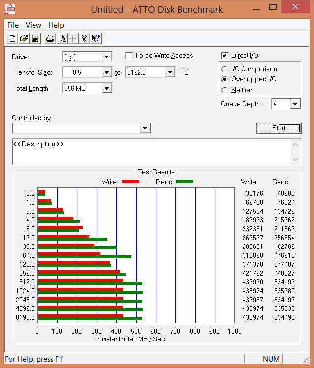Enable Force Write Access checkbox

pos(129,56)
